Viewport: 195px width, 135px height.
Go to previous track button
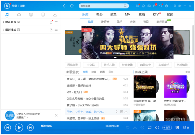[7, 128]
